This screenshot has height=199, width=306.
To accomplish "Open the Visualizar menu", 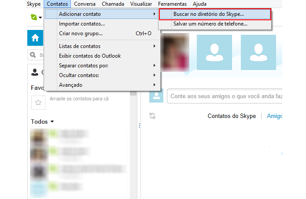I will coord(141,4).
